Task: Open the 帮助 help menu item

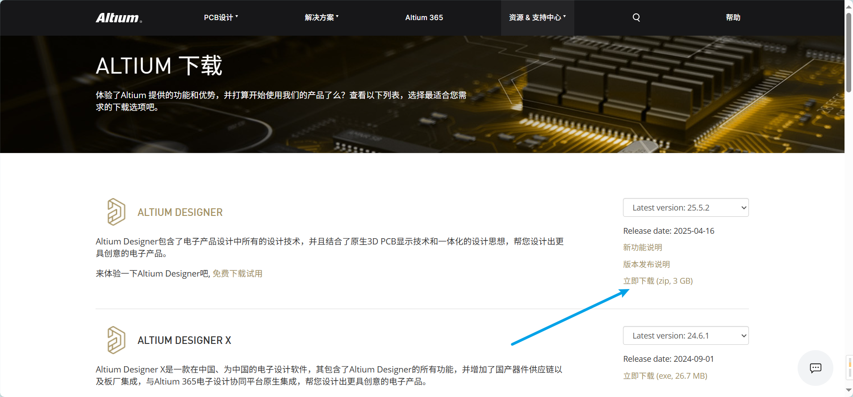Action: pos(733,17)
